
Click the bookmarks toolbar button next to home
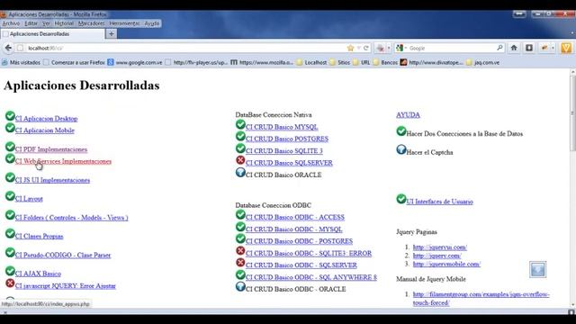[x=529, y=48]
